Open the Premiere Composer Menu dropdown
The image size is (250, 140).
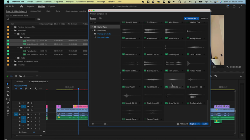(x=204, y=18)
